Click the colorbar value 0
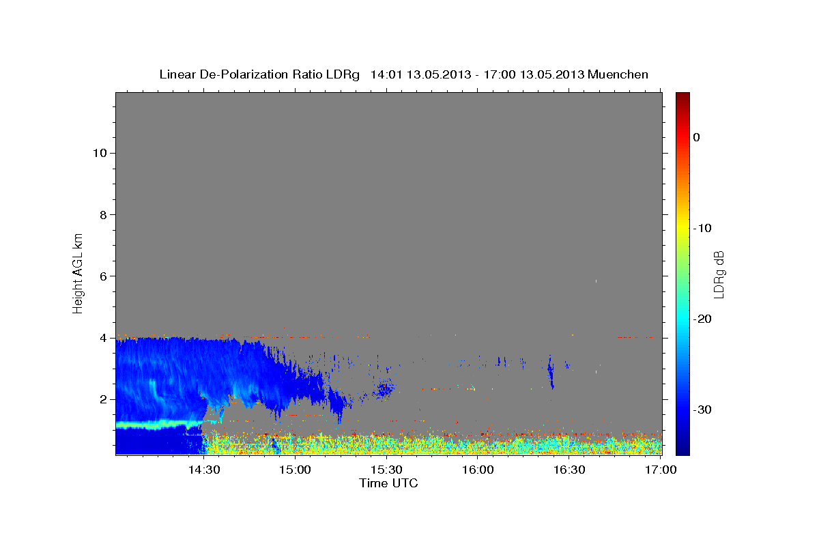The width and height of the screenshot is (819, 546). point(696,137)
